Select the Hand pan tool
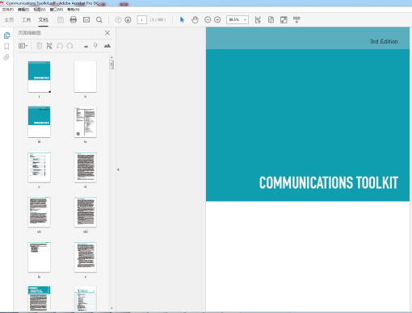 pyautogui.click(x=195, y=19)
